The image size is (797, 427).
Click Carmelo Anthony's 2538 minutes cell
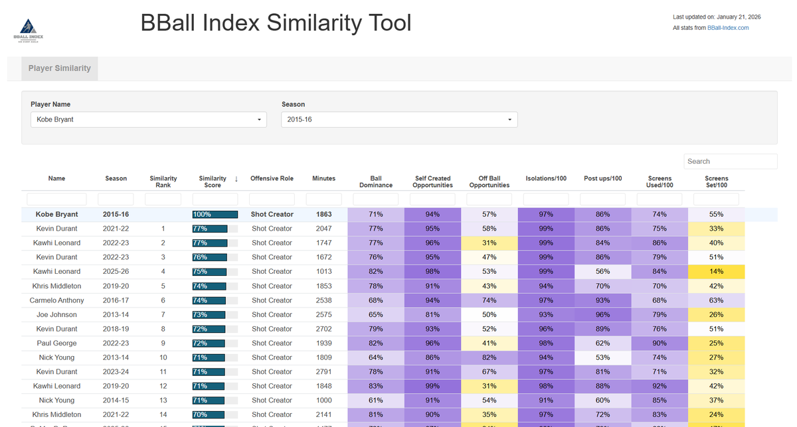[324, 300]
